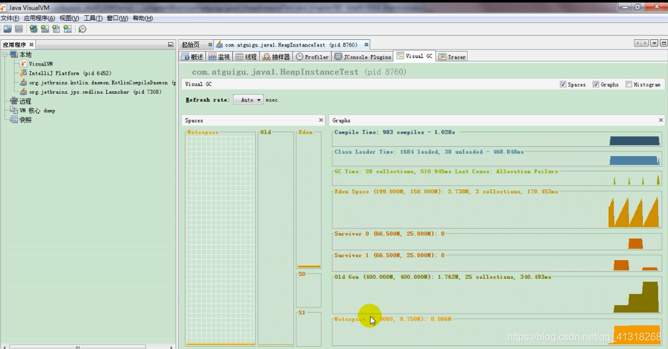Open the 帮助(H) menu
Image resolution: width=668 pixels, height=349 pixels.
click(143, 18)
